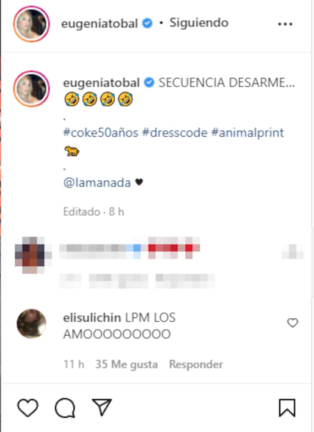
Task: Click eugeniatobal username in the caption
Action: pyautogui.click(x=101, y=83)
